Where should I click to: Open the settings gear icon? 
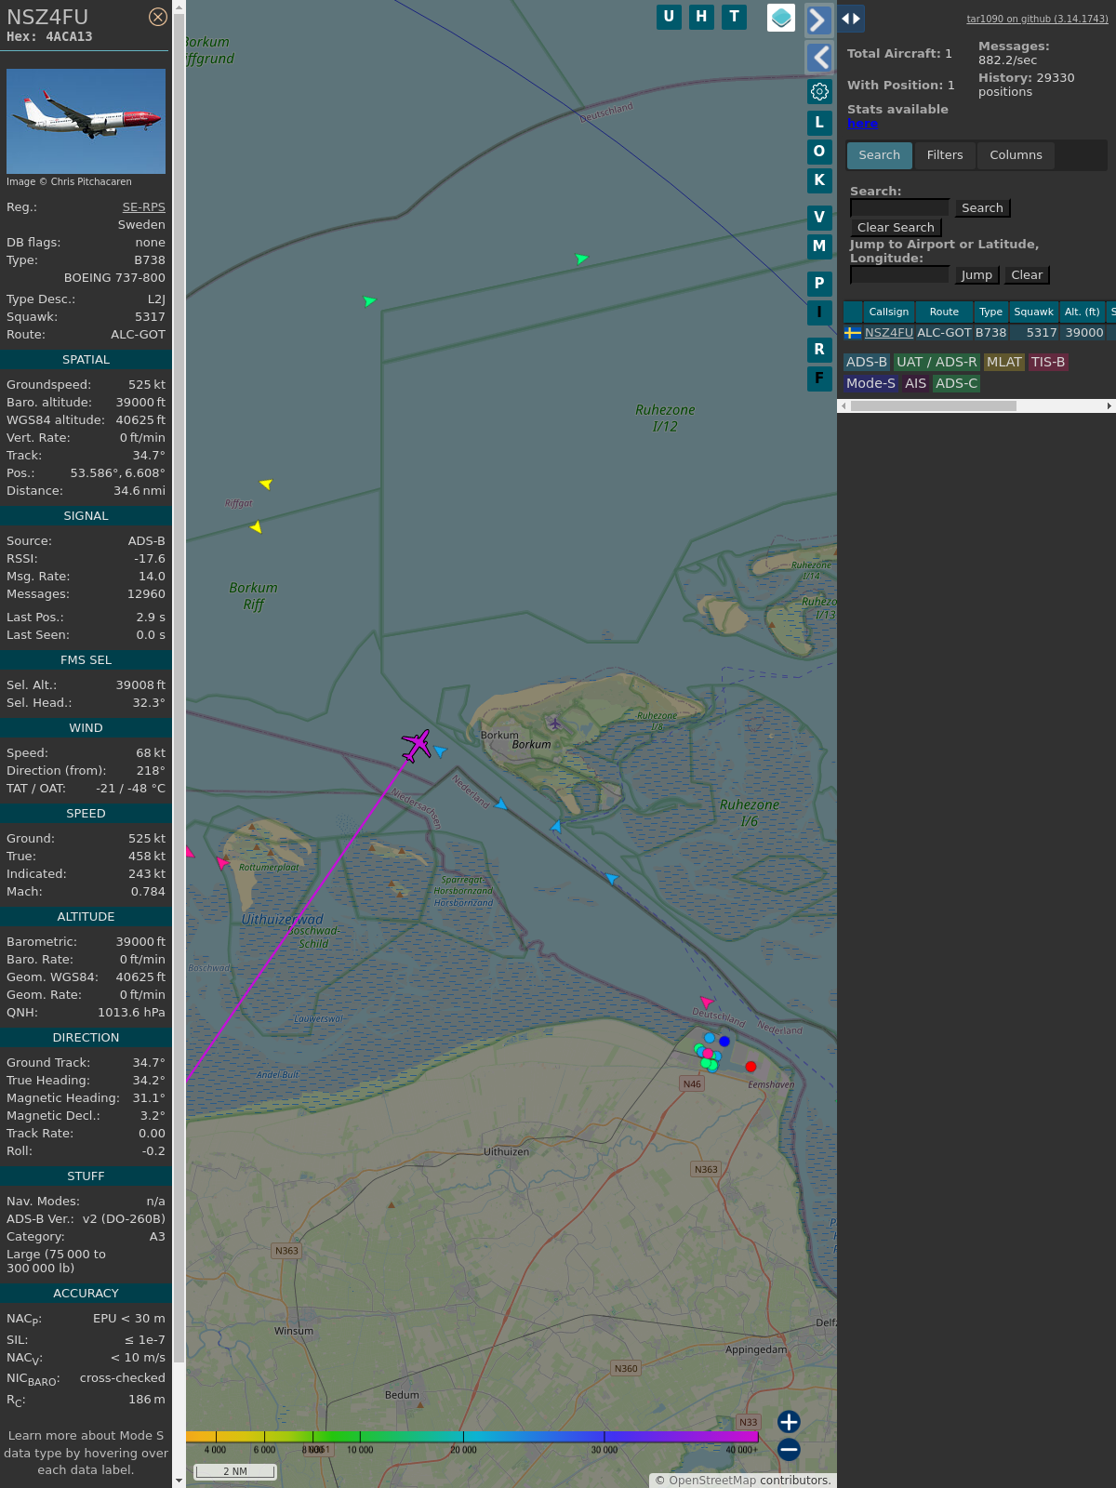[819, 91]
